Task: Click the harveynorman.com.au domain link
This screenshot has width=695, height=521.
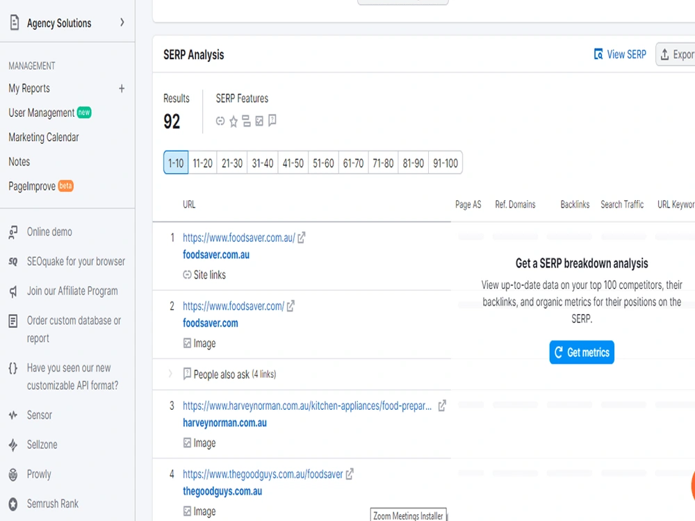Action: pos(224,423)
